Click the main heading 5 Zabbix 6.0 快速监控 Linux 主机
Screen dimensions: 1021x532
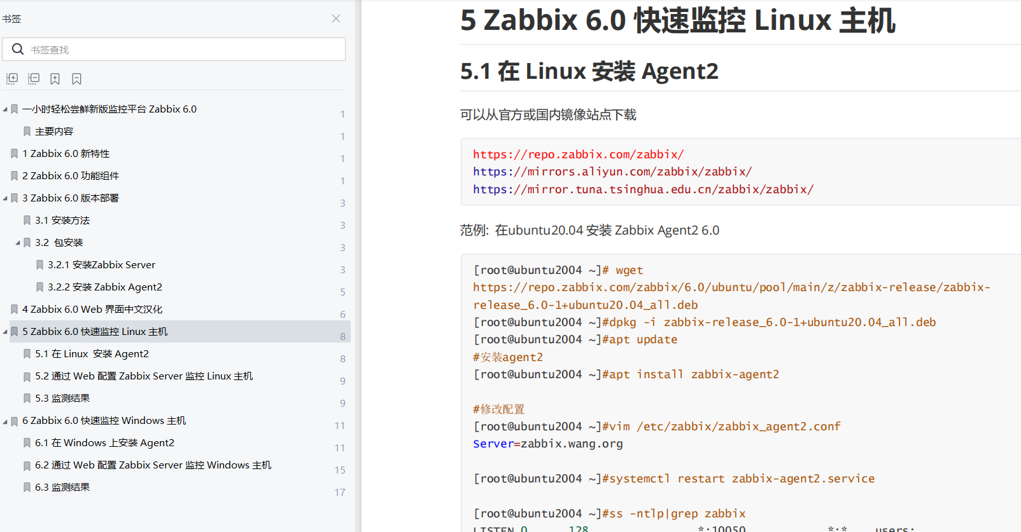(x=678, y=20)
